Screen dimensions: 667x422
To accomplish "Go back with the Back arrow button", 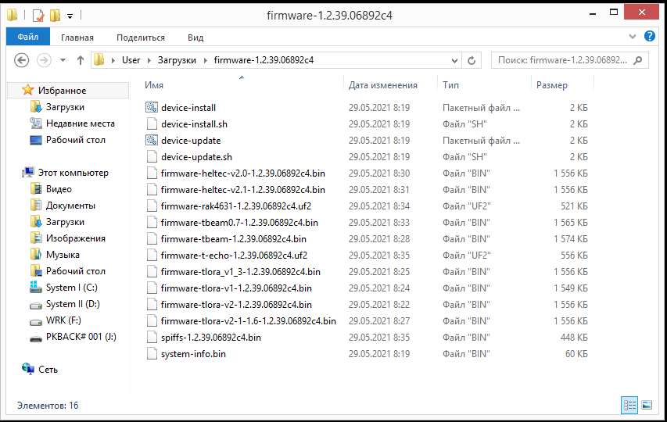I will coord(22,60).
